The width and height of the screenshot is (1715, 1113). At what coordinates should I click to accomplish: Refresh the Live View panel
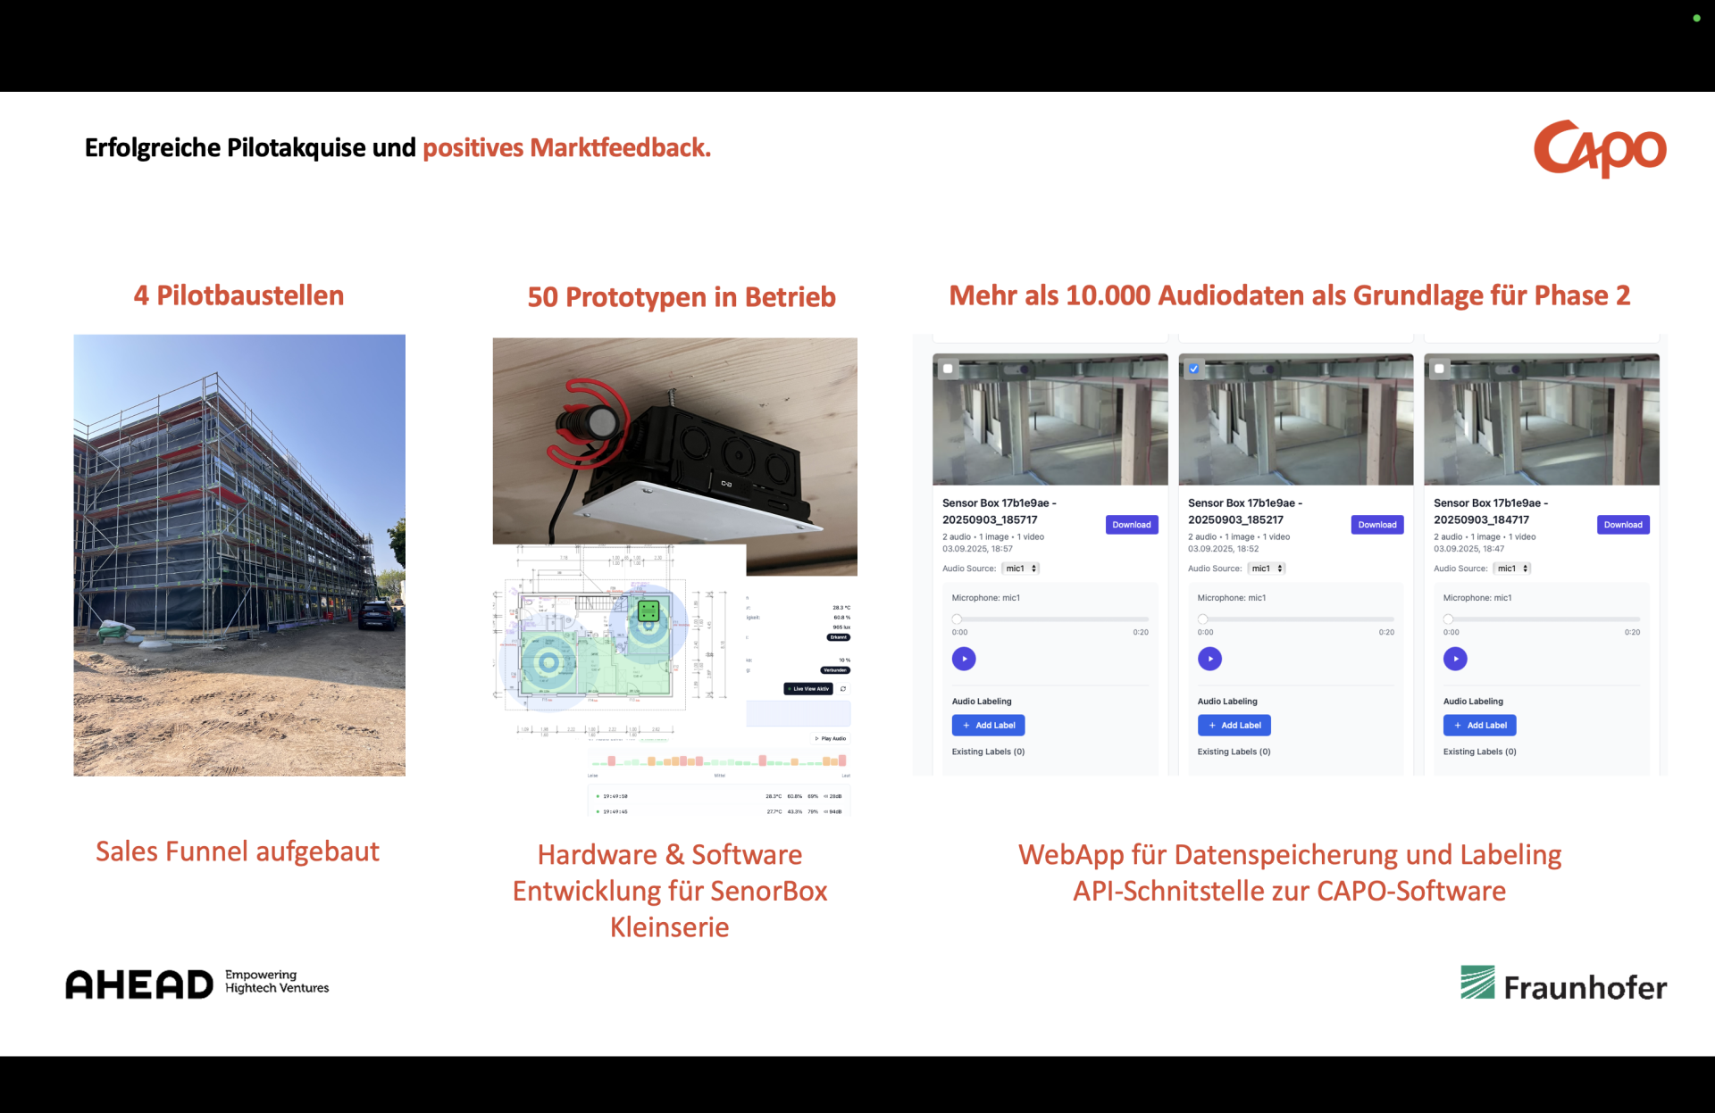click(845, 688)
